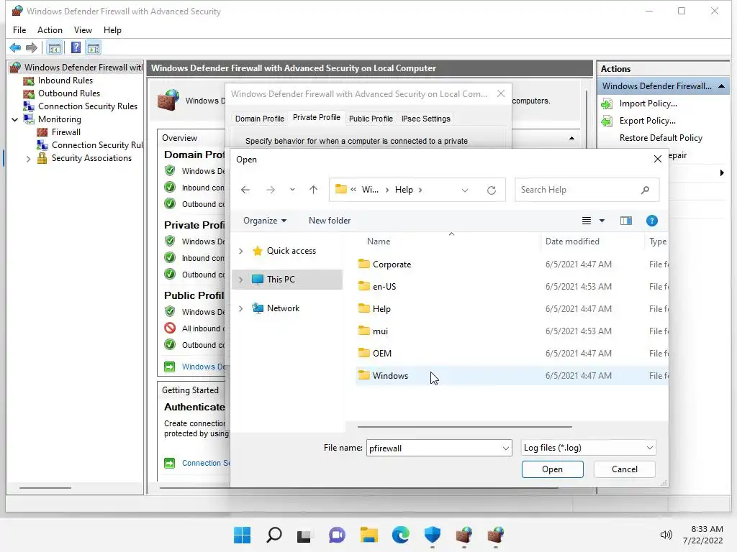Toggle Show/Hide Action Pane toolbar icon
The height and width of the screenshot is (552, 737).
coord(94,47)
